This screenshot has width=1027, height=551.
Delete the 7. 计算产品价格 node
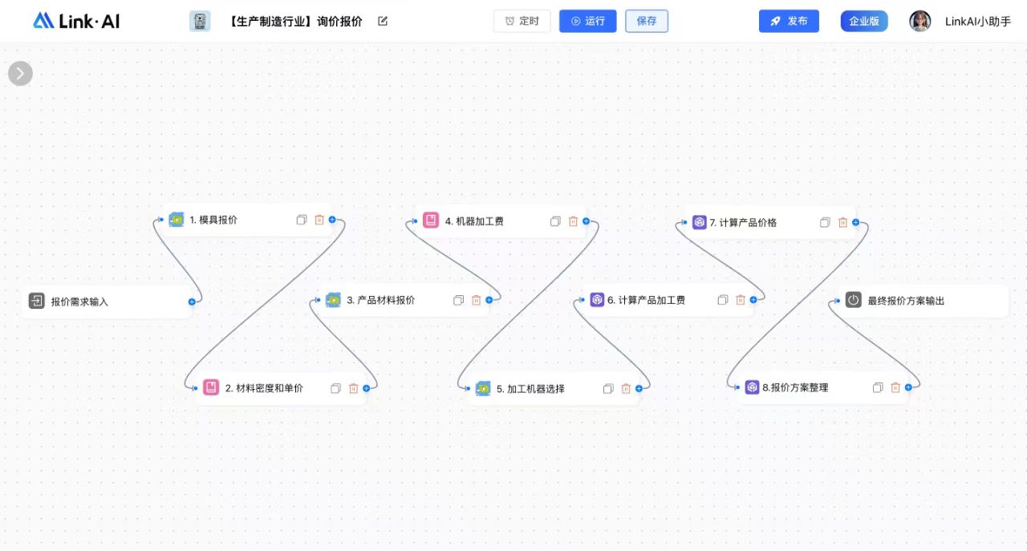[x=842, y=222]
